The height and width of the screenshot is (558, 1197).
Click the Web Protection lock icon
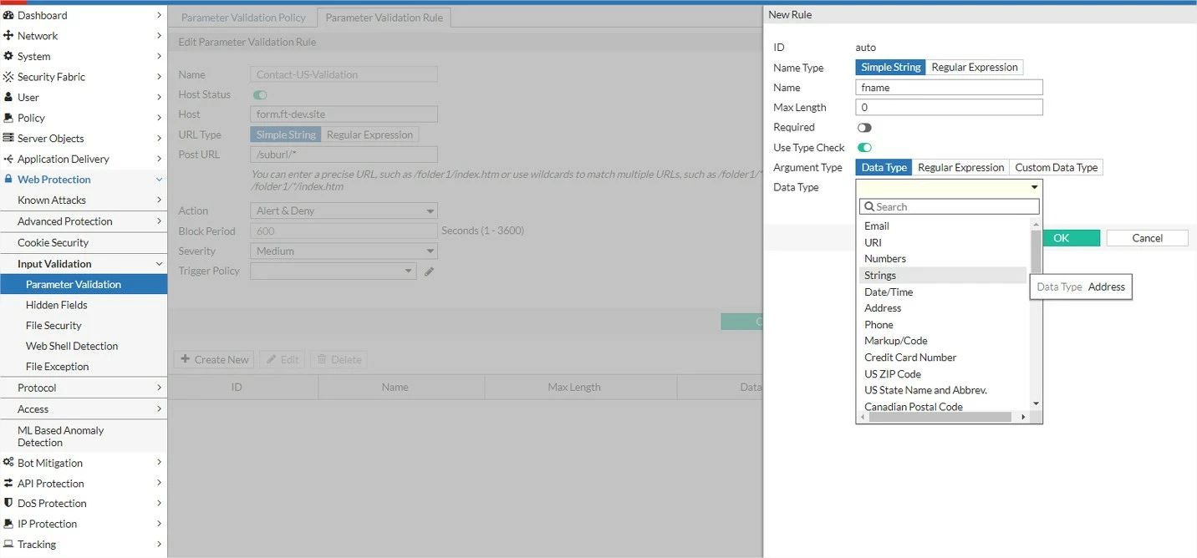click(x=8, y=179)
